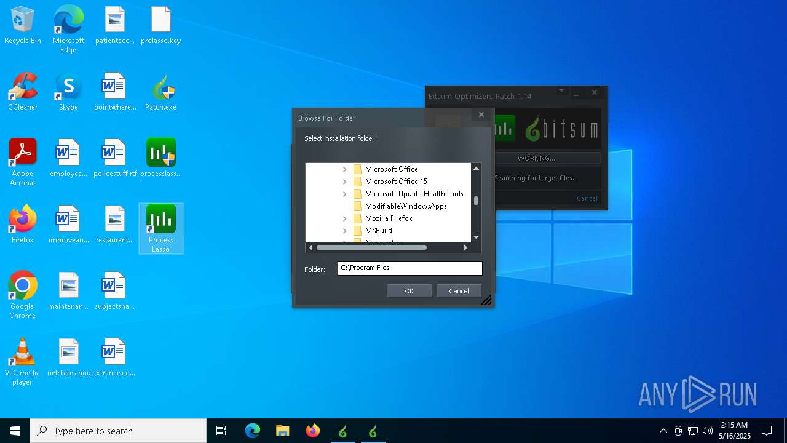This screenshot has height=443, width=787.
Task: Expand Microsoft Update Health Tools folder
Action: pyautogui.click(x=344, y=194)
